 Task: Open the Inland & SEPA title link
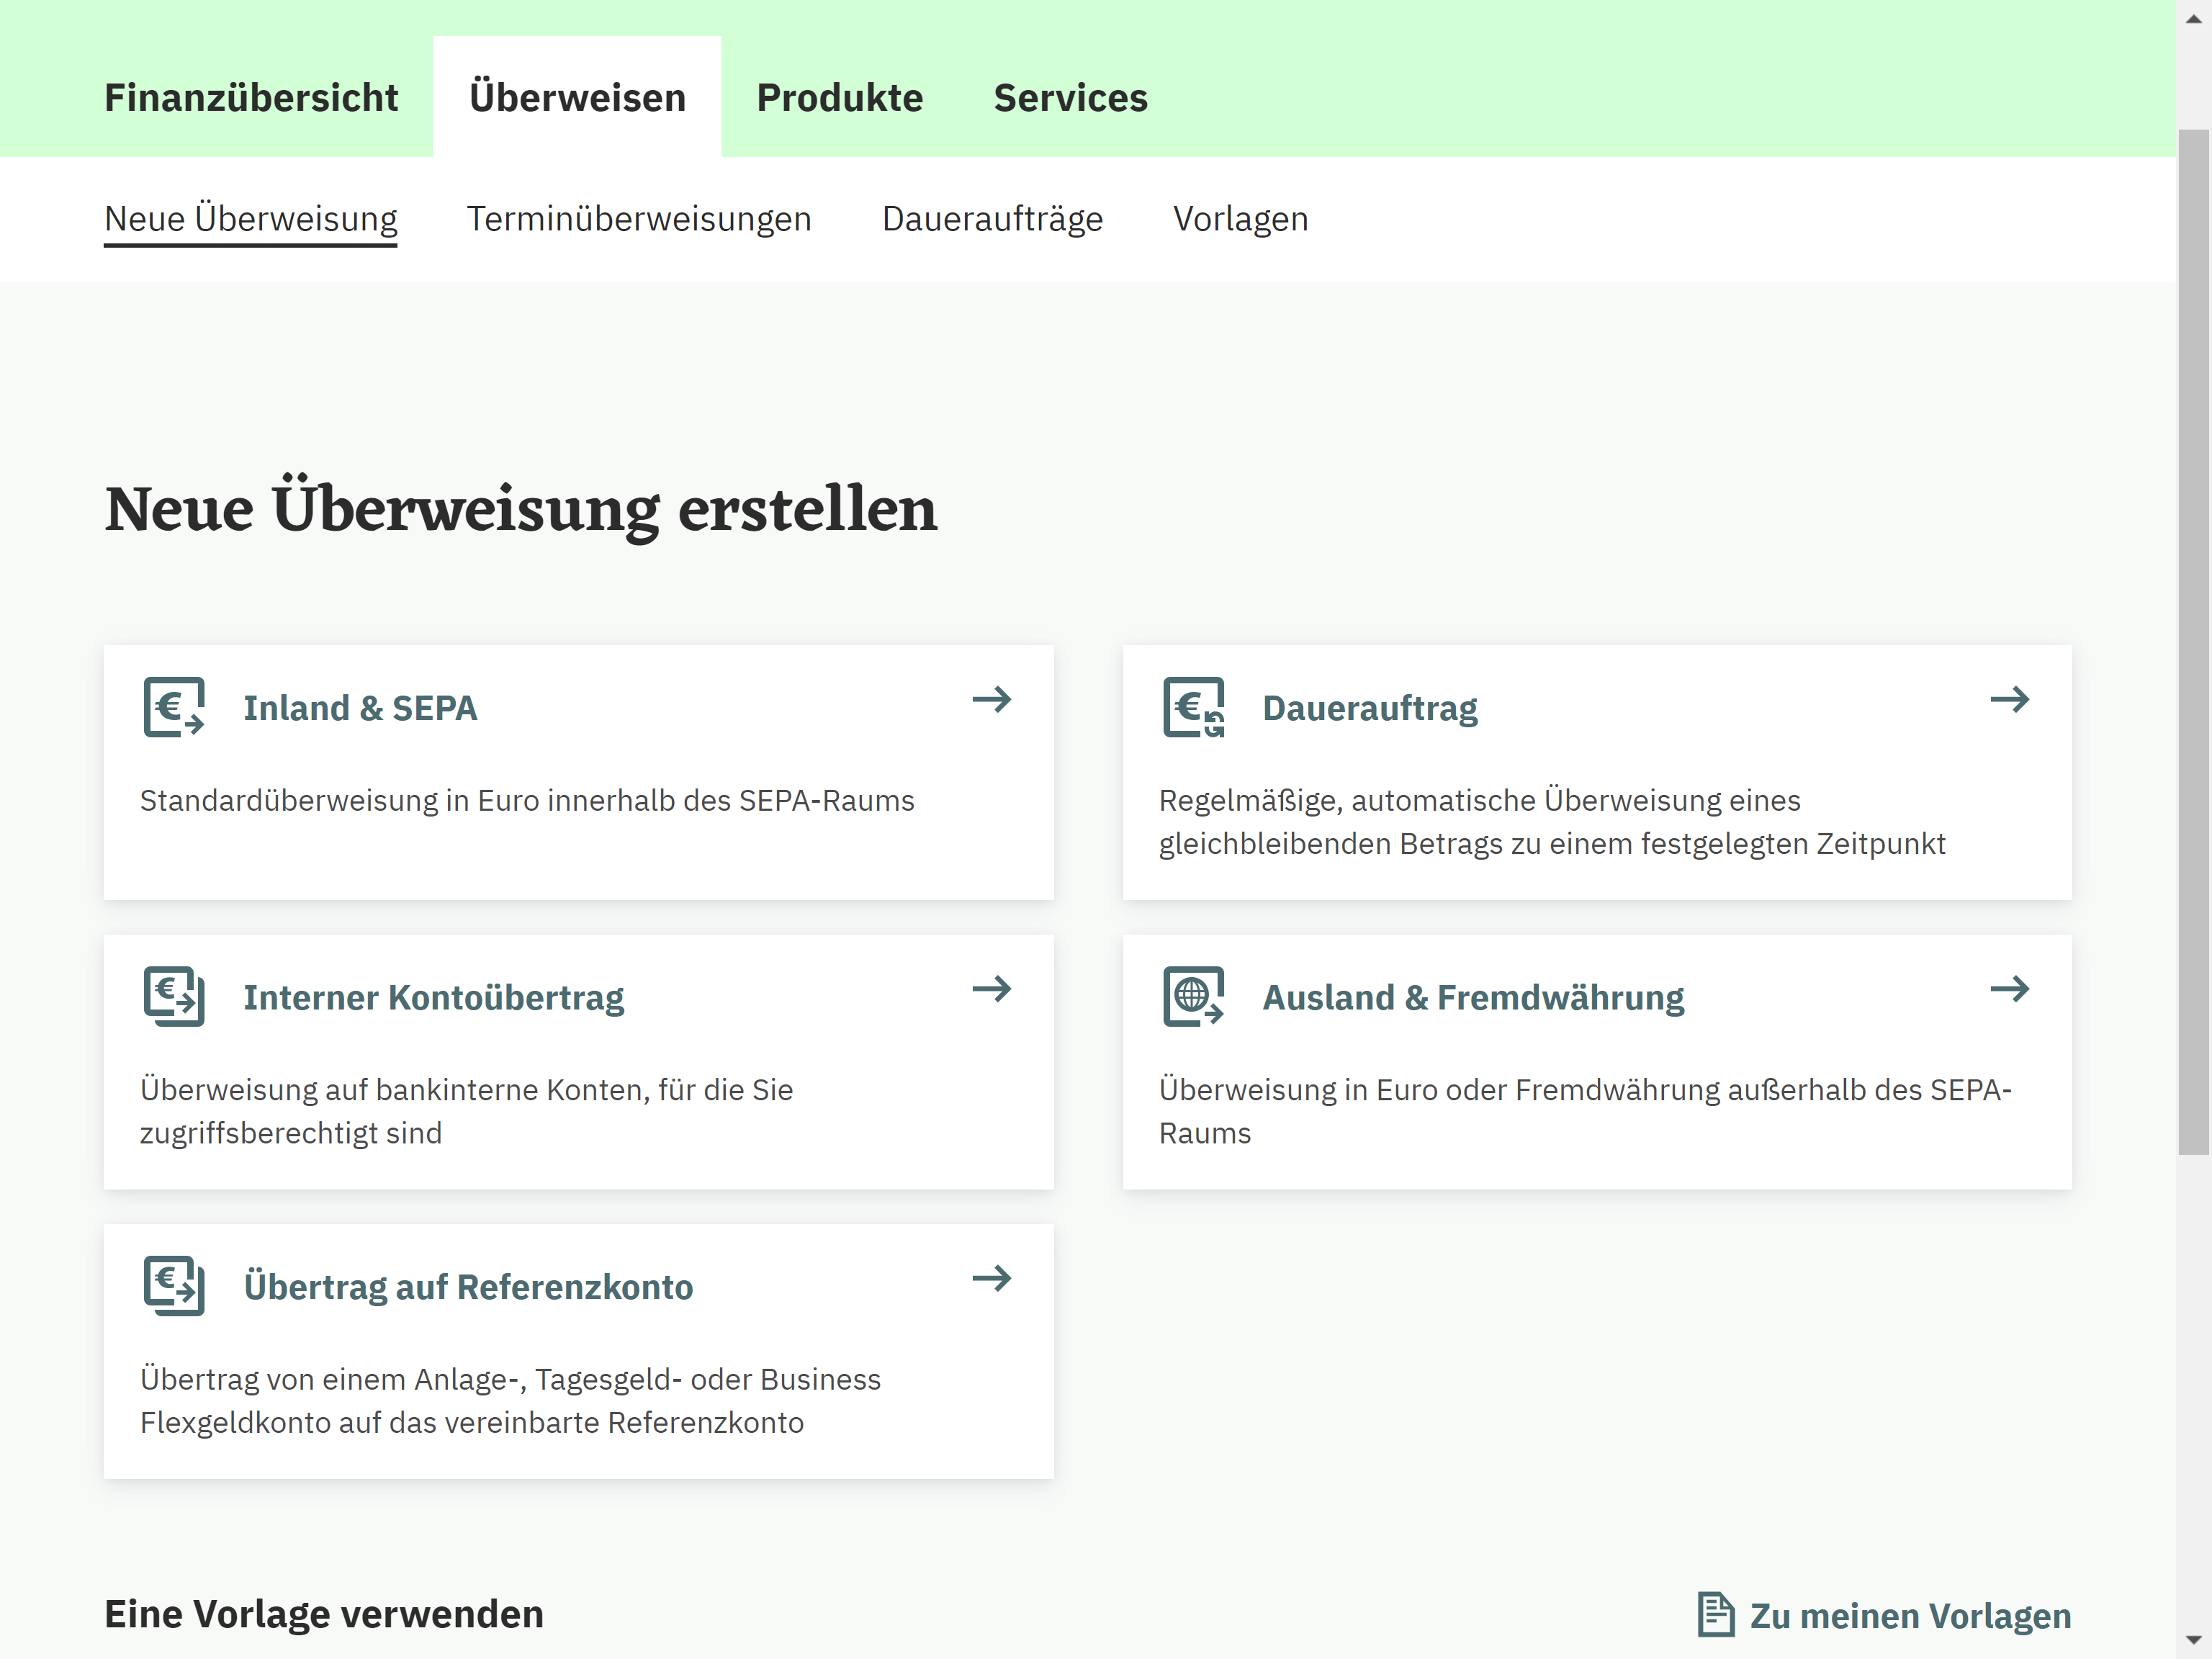[360, 708]
